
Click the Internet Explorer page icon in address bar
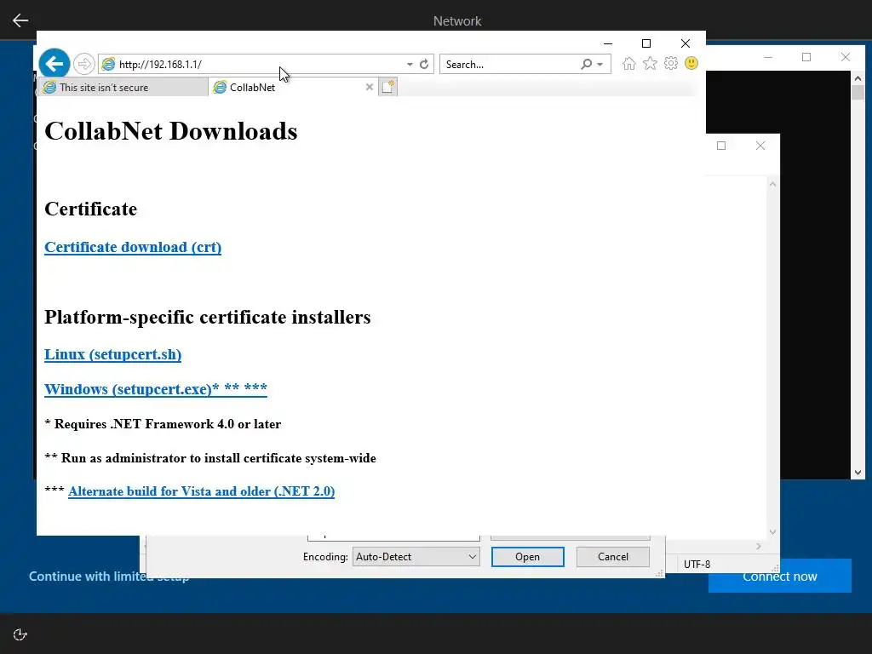[x=108, y=64]
